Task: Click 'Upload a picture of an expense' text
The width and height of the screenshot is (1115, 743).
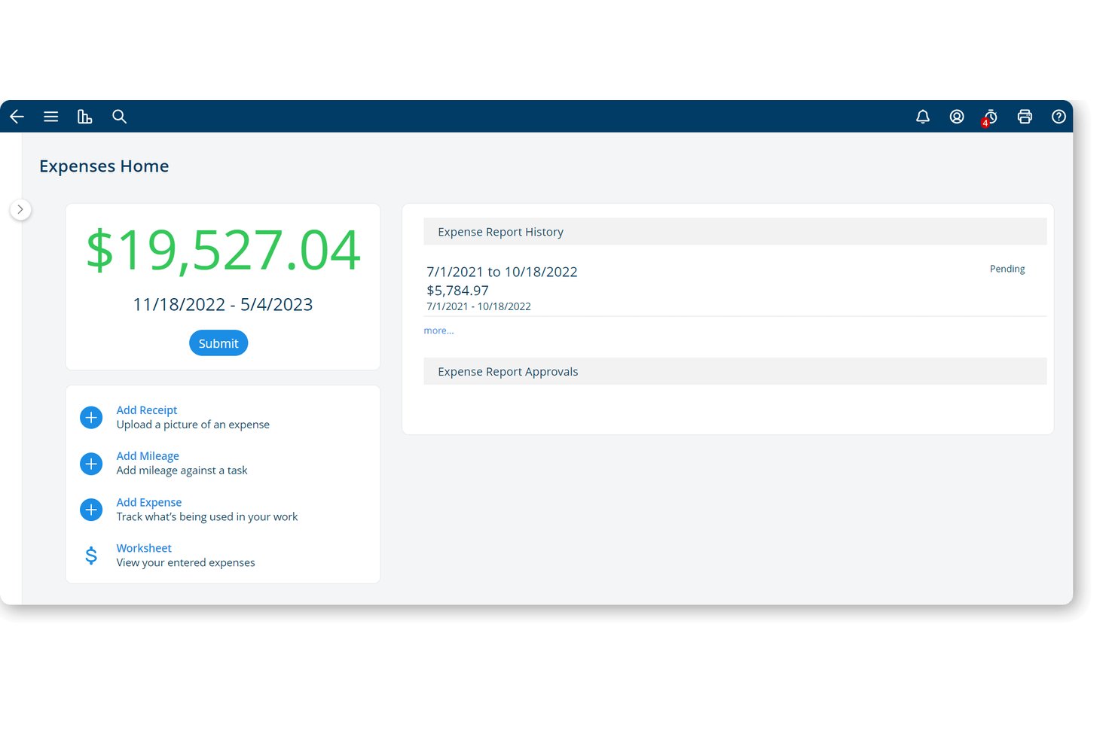Action: (193, 425)
